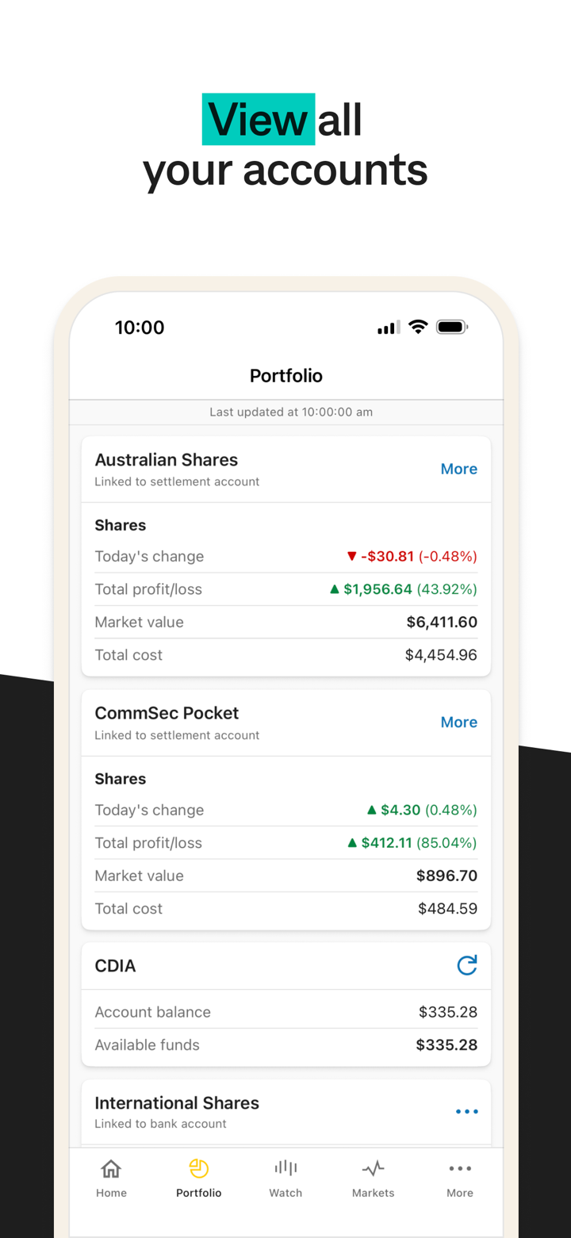Screen dimensions: 571x1238
Task: Tap Australian Shares market value row
Action: (285, 623)
